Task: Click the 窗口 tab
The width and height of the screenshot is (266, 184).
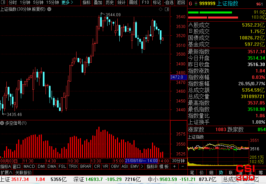Action: point(17,166)
